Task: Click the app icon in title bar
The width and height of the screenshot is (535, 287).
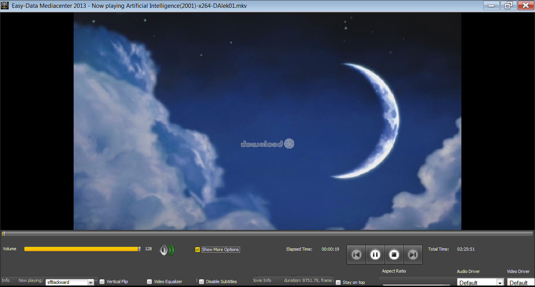Action: [x=5, y=5]
